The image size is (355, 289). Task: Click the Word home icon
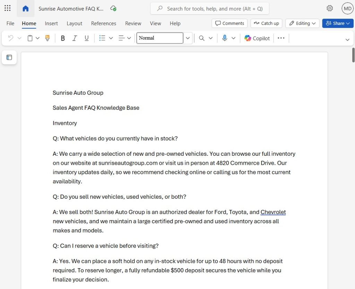point(26,9)
